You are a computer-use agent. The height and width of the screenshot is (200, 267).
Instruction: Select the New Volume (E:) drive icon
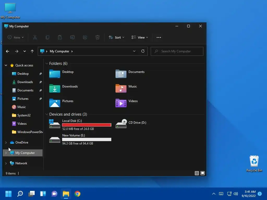pyautogui.click(x=55, y=140)
